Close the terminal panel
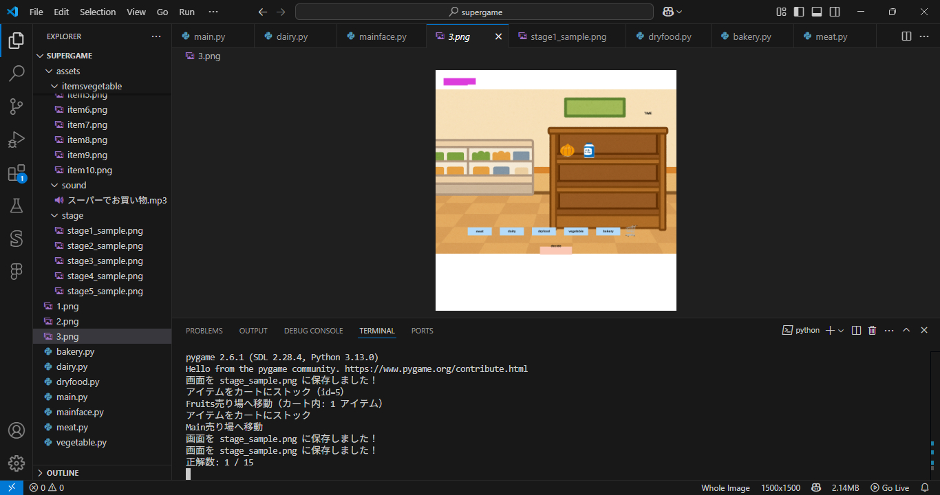940x495 pixels. 923,331
